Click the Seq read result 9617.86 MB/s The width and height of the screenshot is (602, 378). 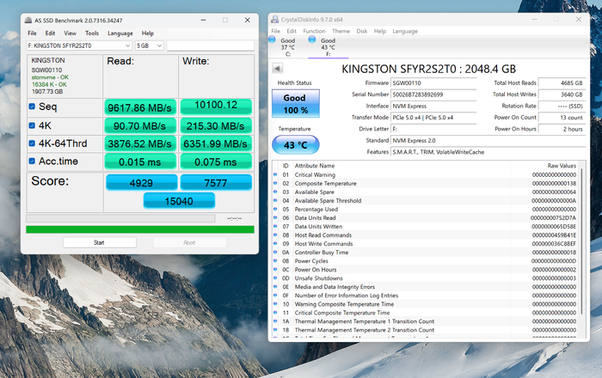point(139,107)
